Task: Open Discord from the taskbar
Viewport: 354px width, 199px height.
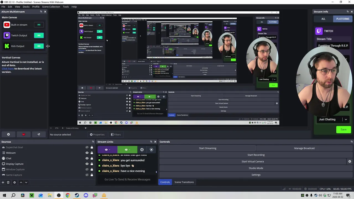Action: point(86,195)
